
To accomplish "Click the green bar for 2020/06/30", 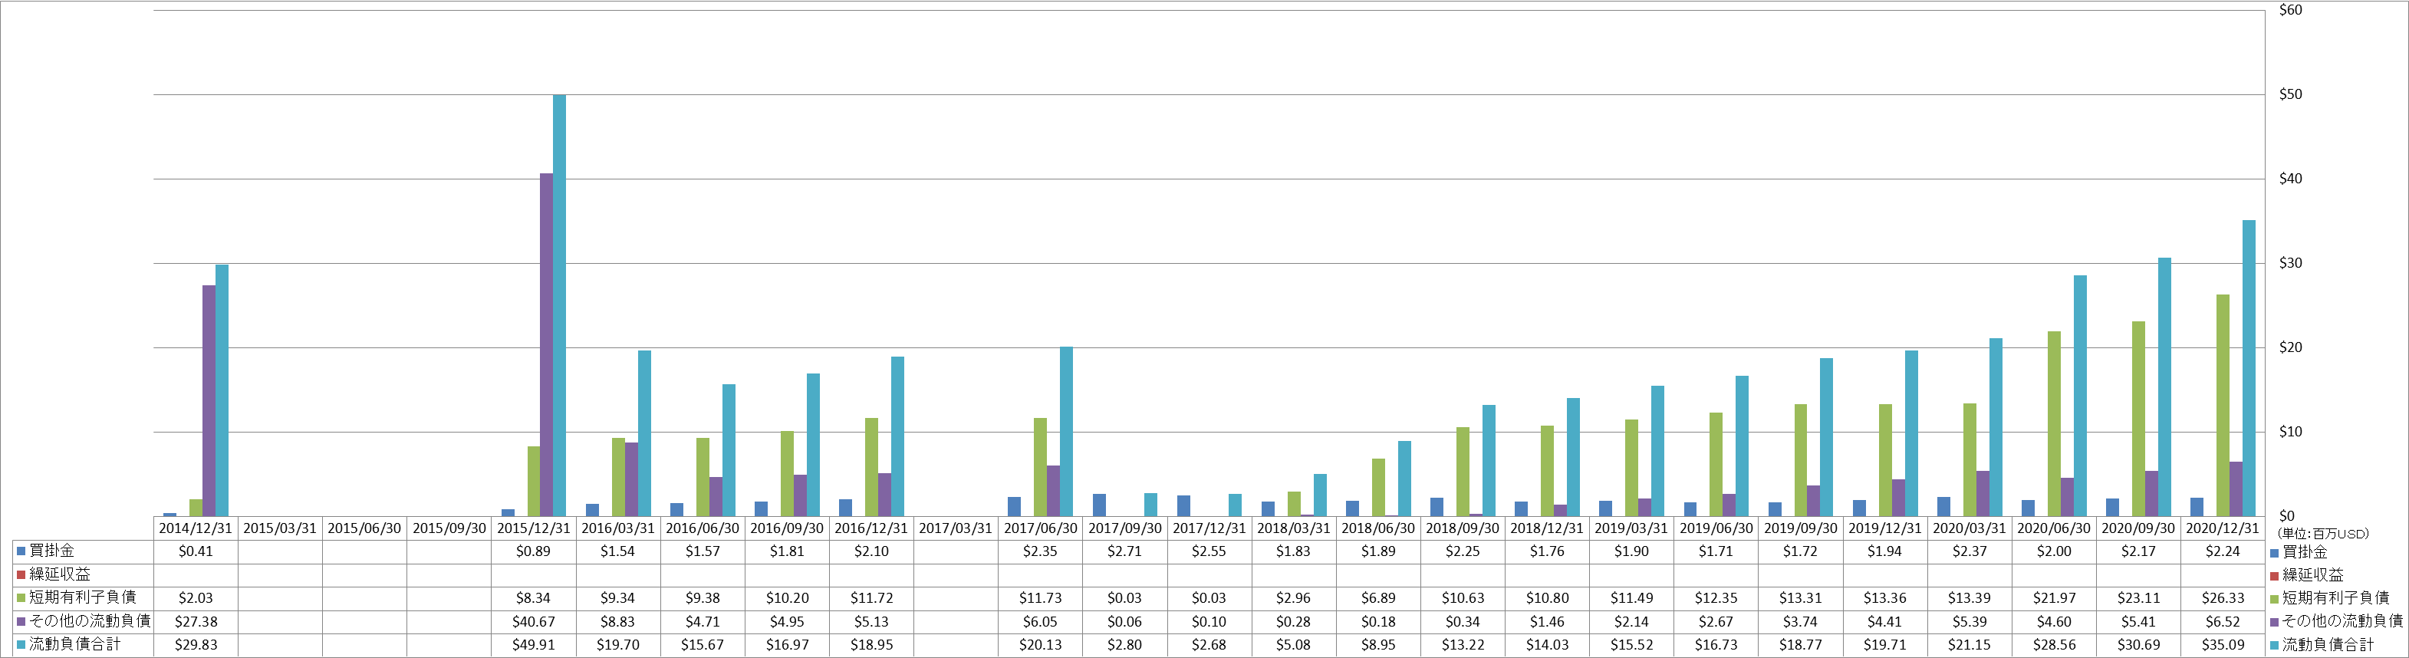I will 2054,424.
